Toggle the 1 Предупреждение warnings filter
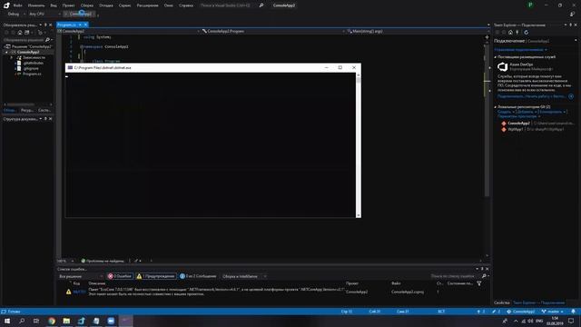The image size is (581, 327). [x=155, y=276]
